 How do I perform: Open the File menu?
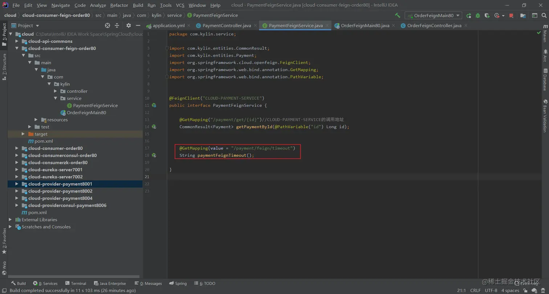click(16, 5)
